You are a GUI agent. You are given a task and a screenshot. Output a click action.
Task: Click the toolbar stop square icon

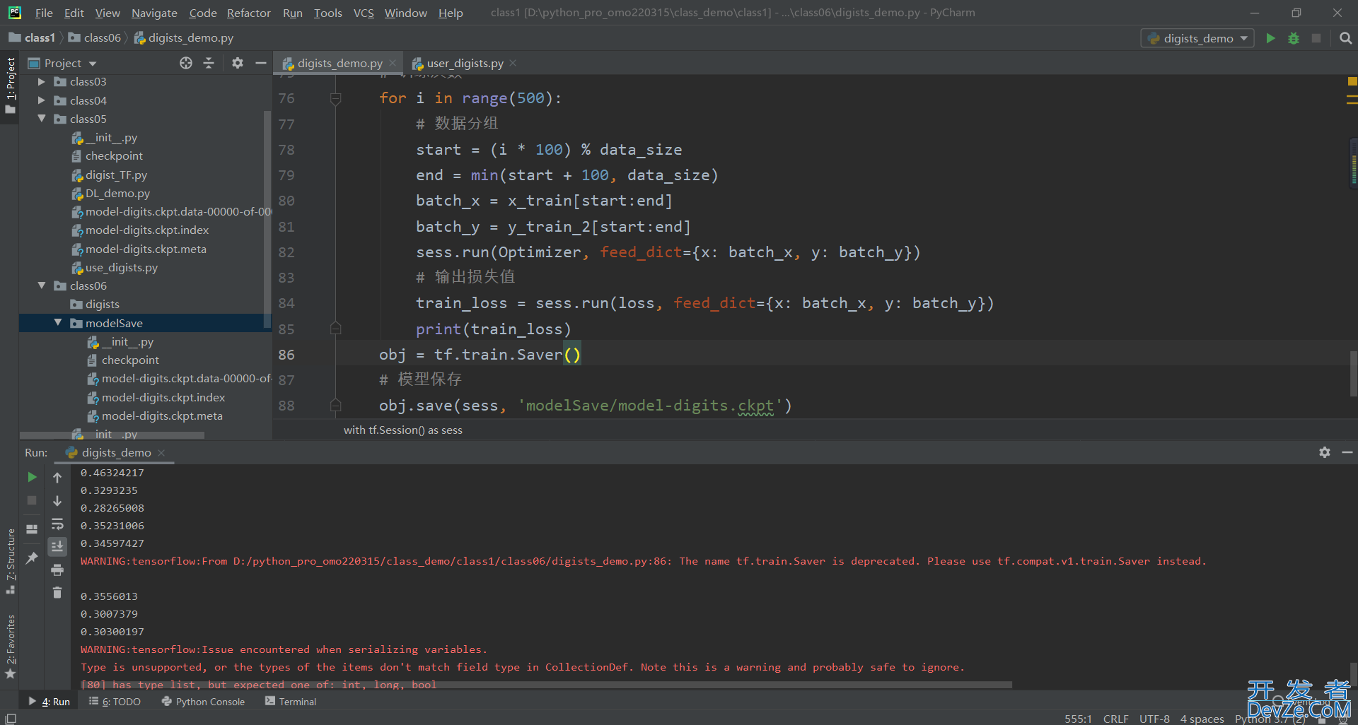pyautogui.click(x=1316, y=38)
